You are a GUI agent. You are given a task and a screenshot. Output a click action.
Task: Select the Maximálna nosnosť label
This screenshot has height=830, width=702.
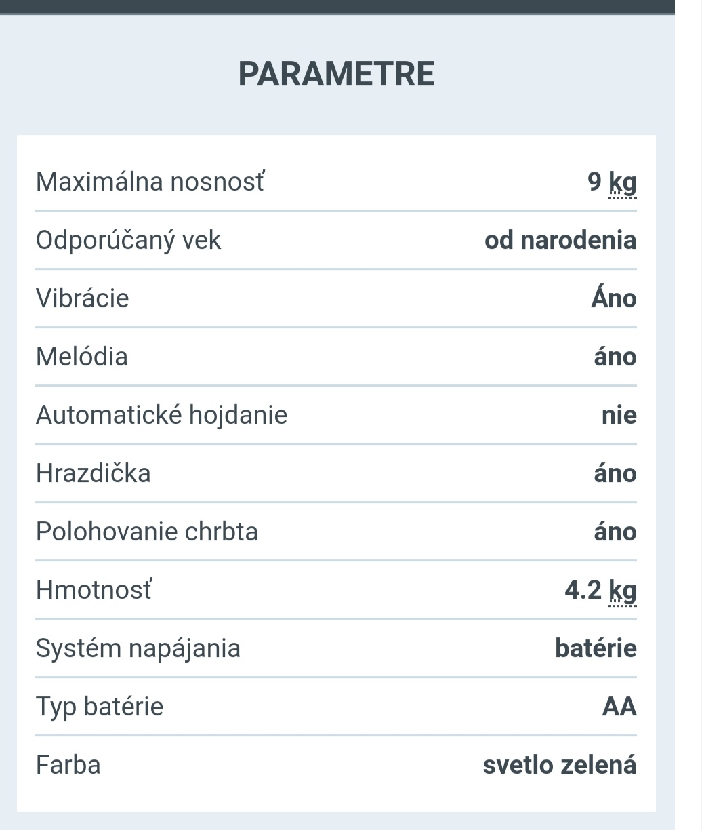point(150,182)
